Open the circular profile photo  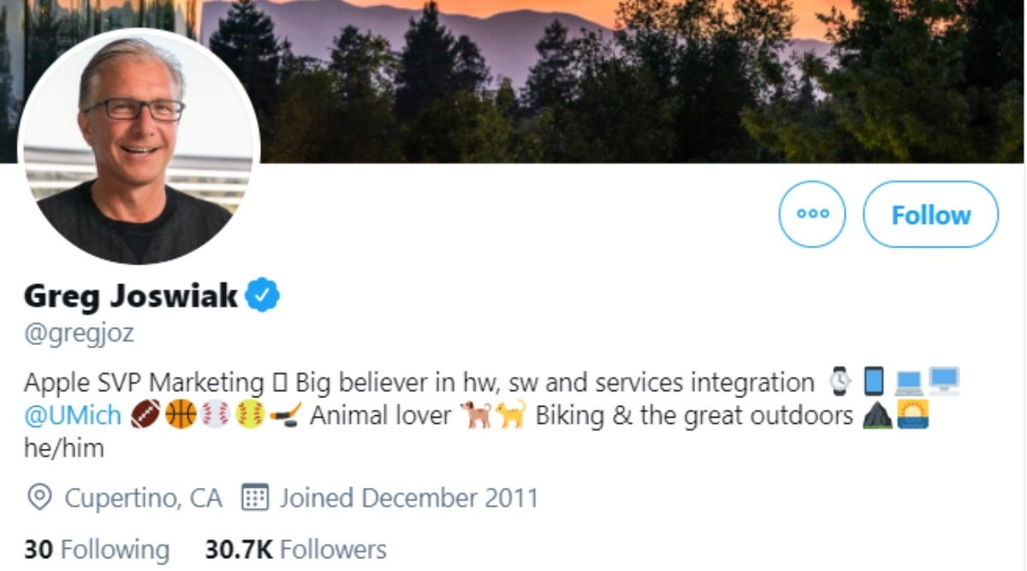[139, 146]
